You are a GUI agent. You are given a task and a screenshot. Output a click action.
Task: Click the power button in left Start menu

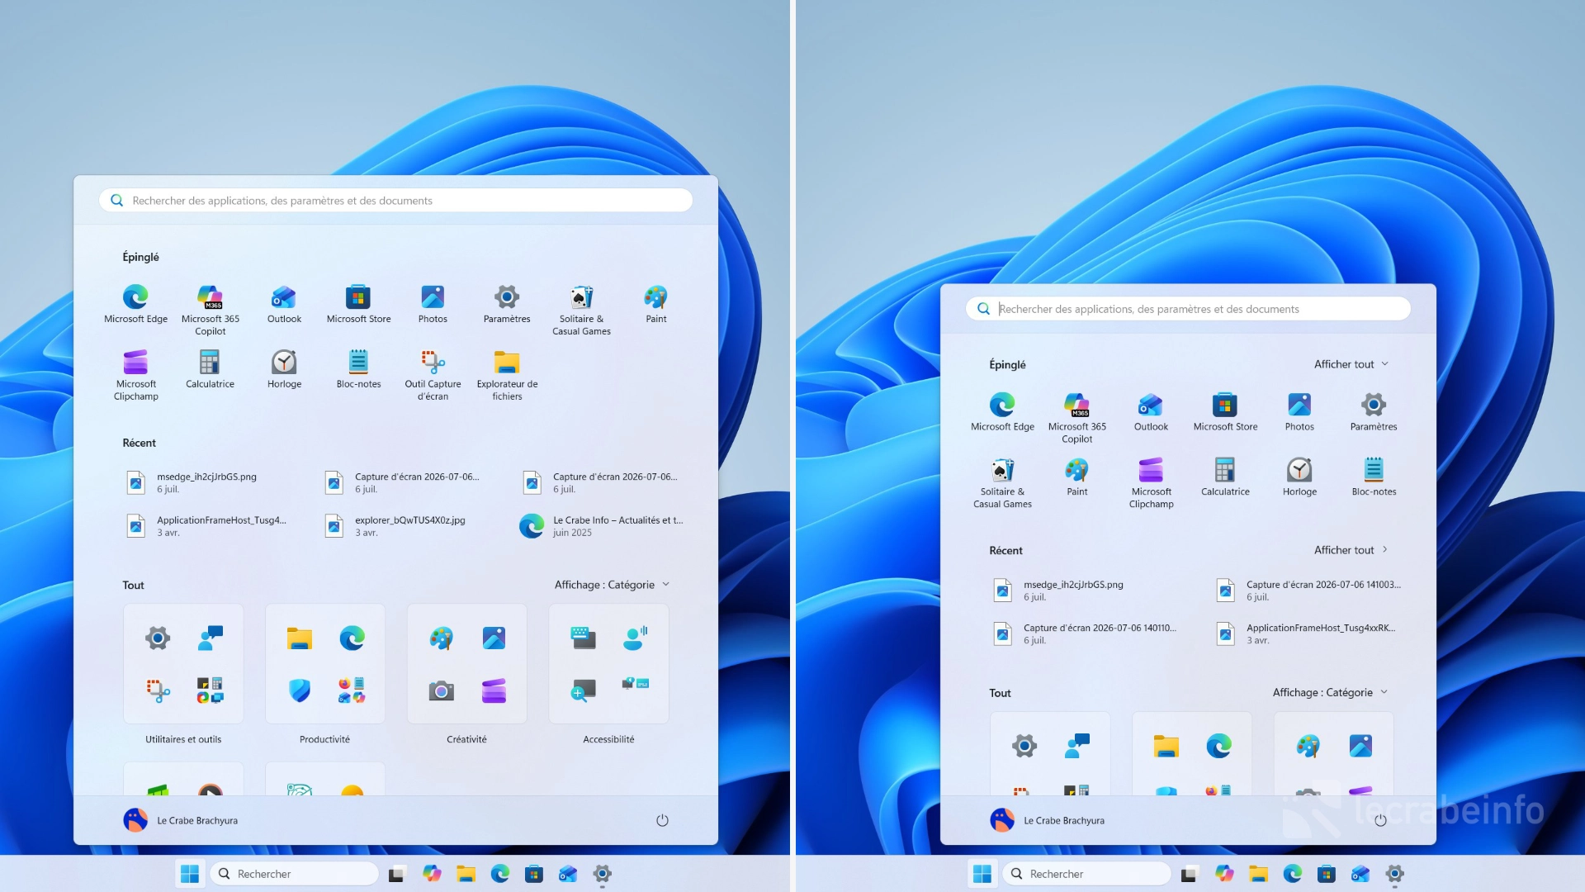[662, 820]
